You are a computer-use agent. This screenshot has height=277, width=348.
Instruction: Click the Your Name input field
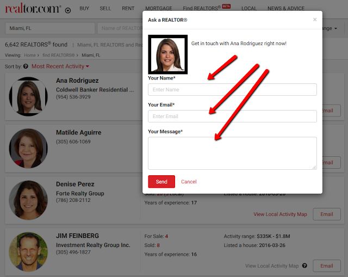[x=232, y=90]
